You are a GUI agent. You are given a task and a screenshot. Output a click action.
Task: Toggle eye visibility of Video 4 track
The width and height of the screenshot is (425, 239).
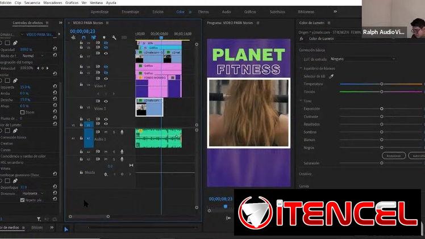pos(106,79)
